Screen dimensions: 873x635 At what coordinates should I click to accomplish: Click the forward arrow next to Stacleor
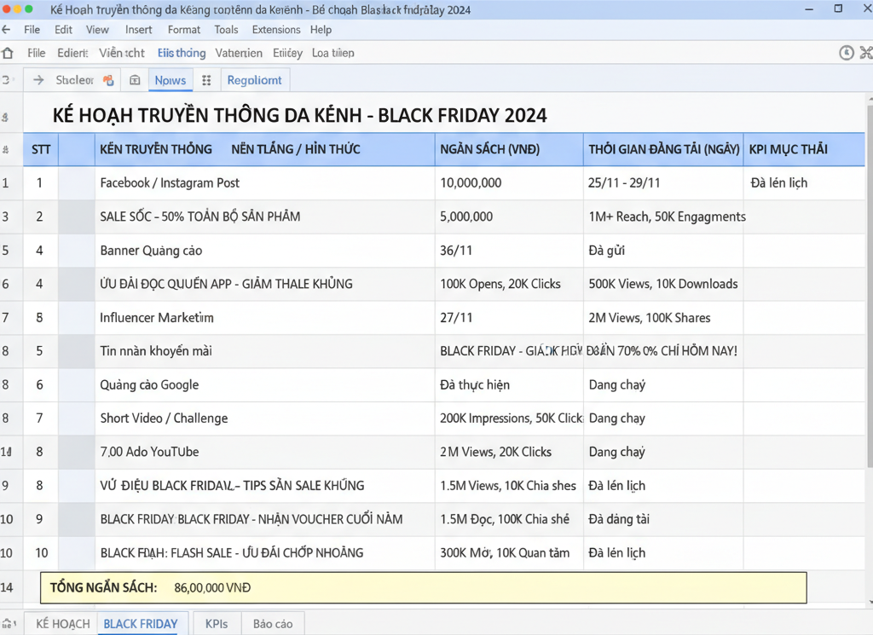coord(38,80)
